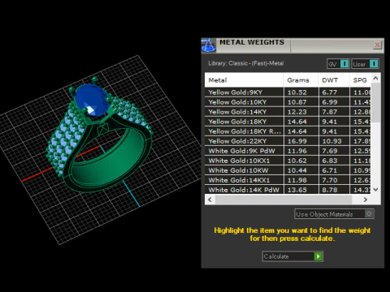390x292 pixels.
Task: Select the White Gold:10KW row
Action: (288, 170)
